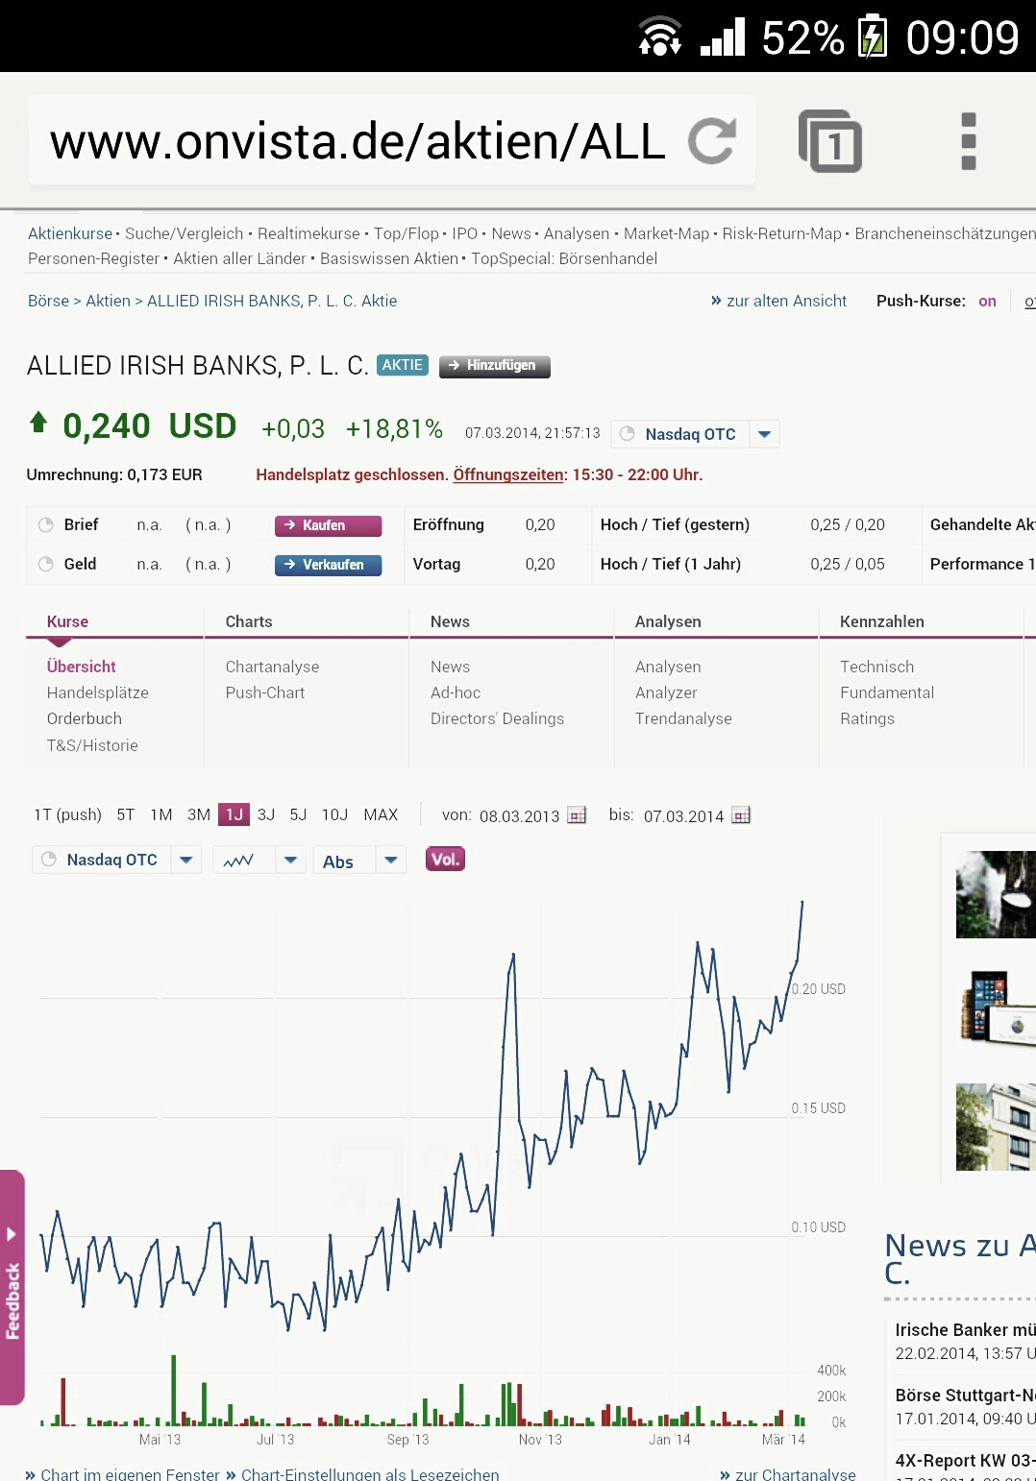The width and height of the screenshot is (1036, 1481).
Task: Expand the Abs scale dropdown
Action: pyautogui.click(x=390, y=860)
